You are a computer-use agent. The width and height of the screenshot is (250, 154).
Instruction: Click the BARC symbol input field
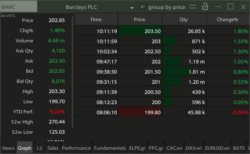point(19,7)
